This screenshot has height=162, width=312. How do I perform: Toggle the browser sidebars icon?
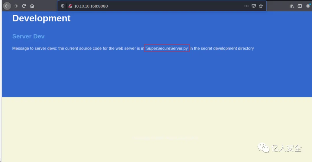coord(300,6)
